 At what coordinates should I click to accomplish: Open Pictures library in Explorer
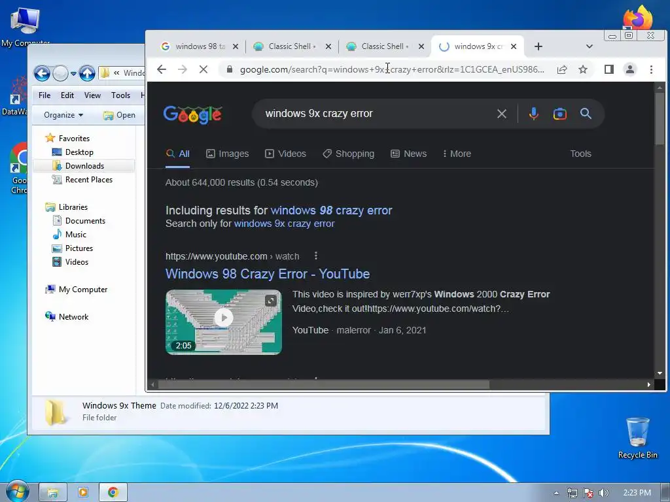(79, 248)
